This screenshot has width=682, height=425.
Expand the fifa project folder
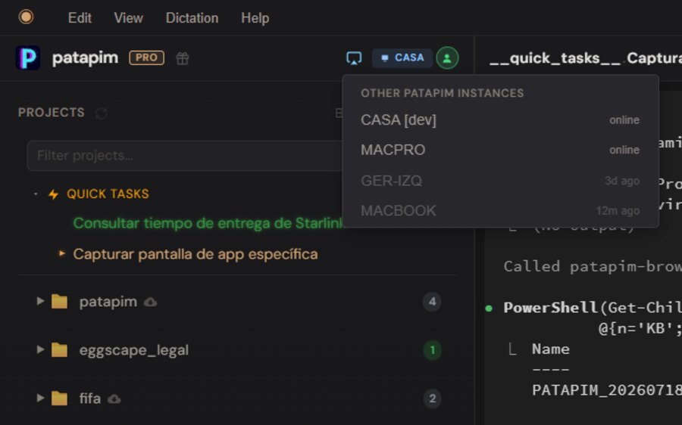[x=40, y=398]
